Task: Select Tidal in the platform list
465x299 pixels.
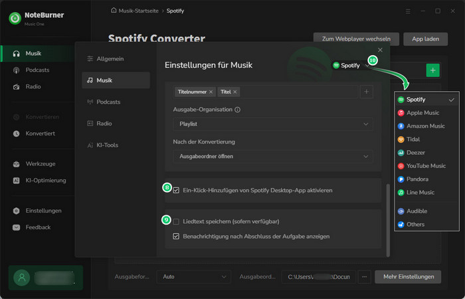Action: point(426,140)
